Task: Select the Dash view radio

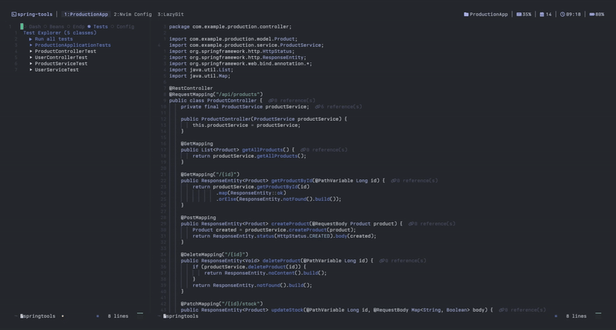Action: coord(25,27)
